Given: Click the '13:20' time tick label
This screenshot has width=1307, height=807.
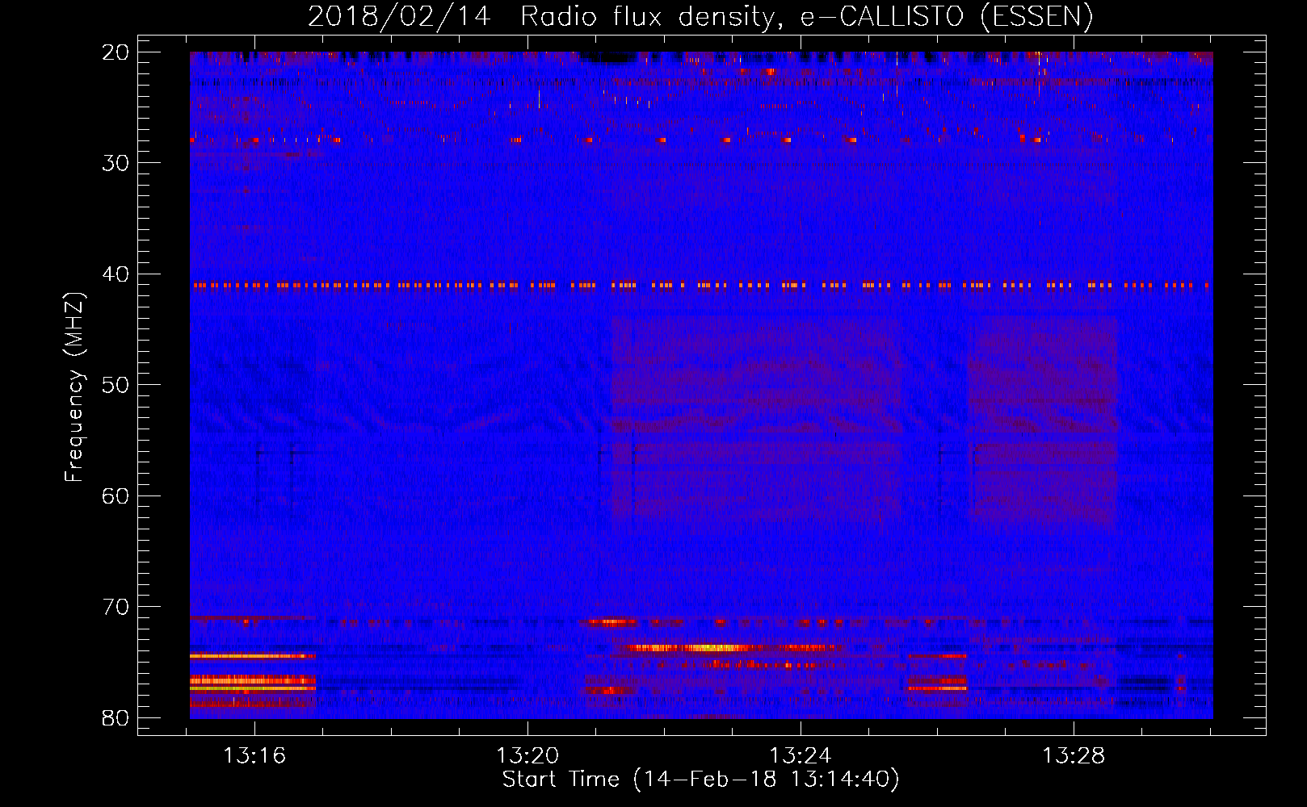Looking at the screenshot, I should coord(527,756).
